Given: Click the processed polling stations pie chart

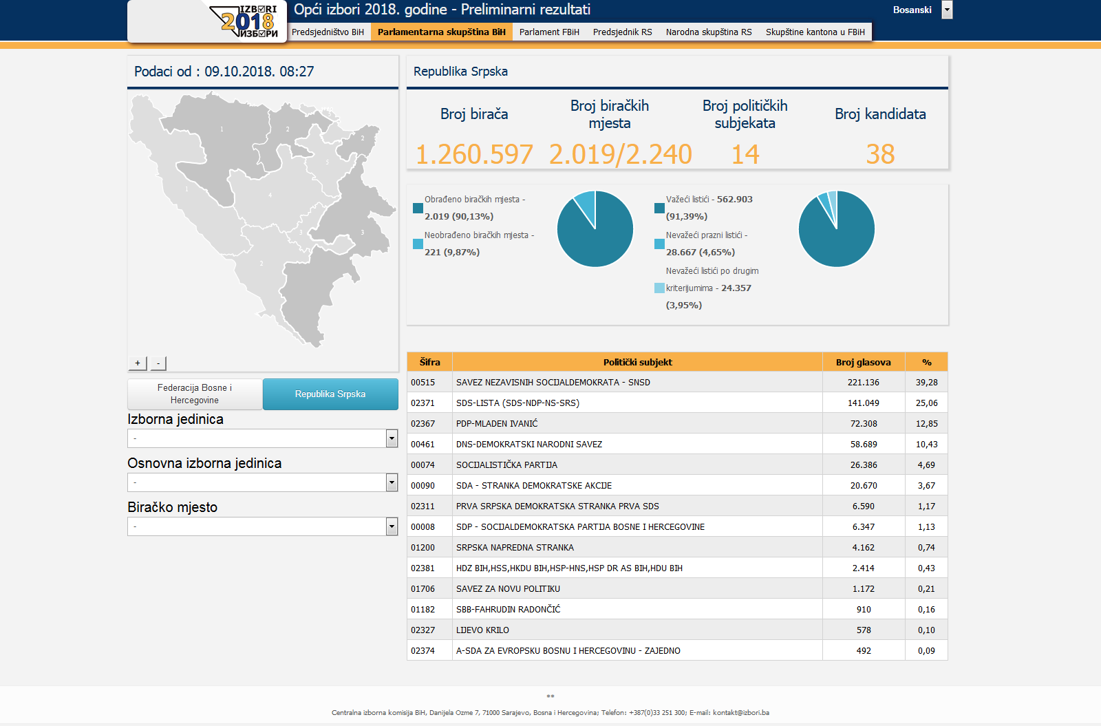Looking at the screenshot, I should pyautogui.click(x=595, y=228).
